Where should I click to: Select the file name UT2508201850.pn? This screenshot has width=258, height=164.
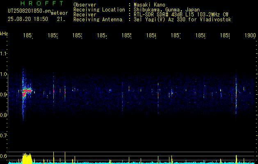[29, 11]
